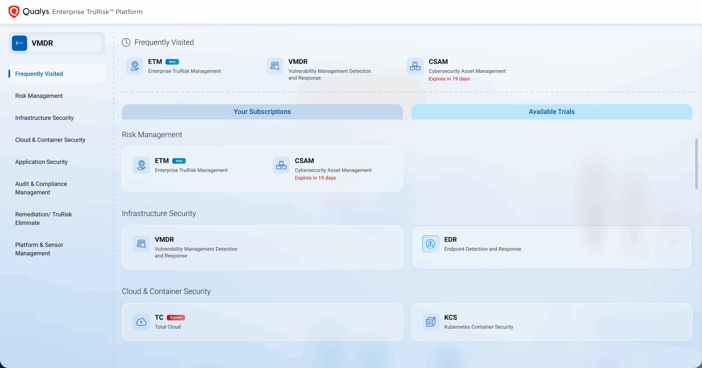Open Platform & Sensor Management in the sidebar
This screenshot has width=702, height=368.
point(39,249)
